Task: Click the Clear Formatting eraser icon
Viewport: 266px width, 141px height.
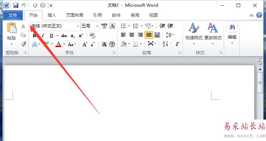Action: tap(92, 35)
